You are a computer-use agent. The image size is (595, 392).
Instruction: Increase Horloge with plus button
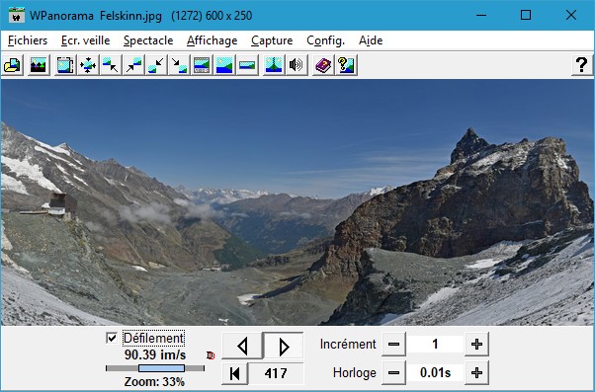(476, 373)
